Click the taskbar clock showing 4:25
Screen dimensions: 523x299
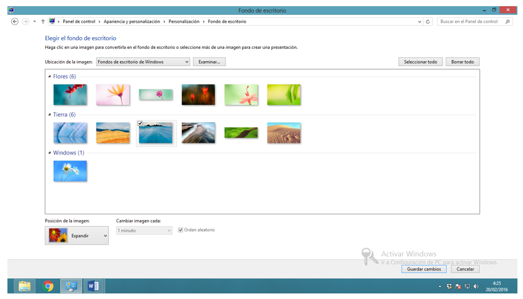pos(496,287)
